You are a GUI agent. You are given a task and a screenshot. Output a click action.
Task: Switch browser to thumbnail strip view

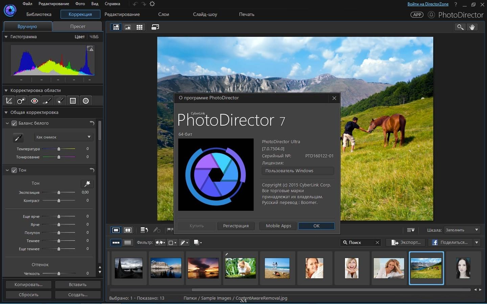[116, 243]
